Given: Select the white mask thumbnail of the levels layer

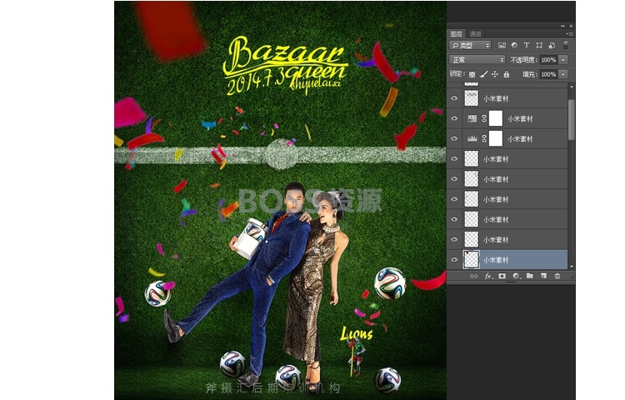Looking at the screenshot, I should [496, 138].
